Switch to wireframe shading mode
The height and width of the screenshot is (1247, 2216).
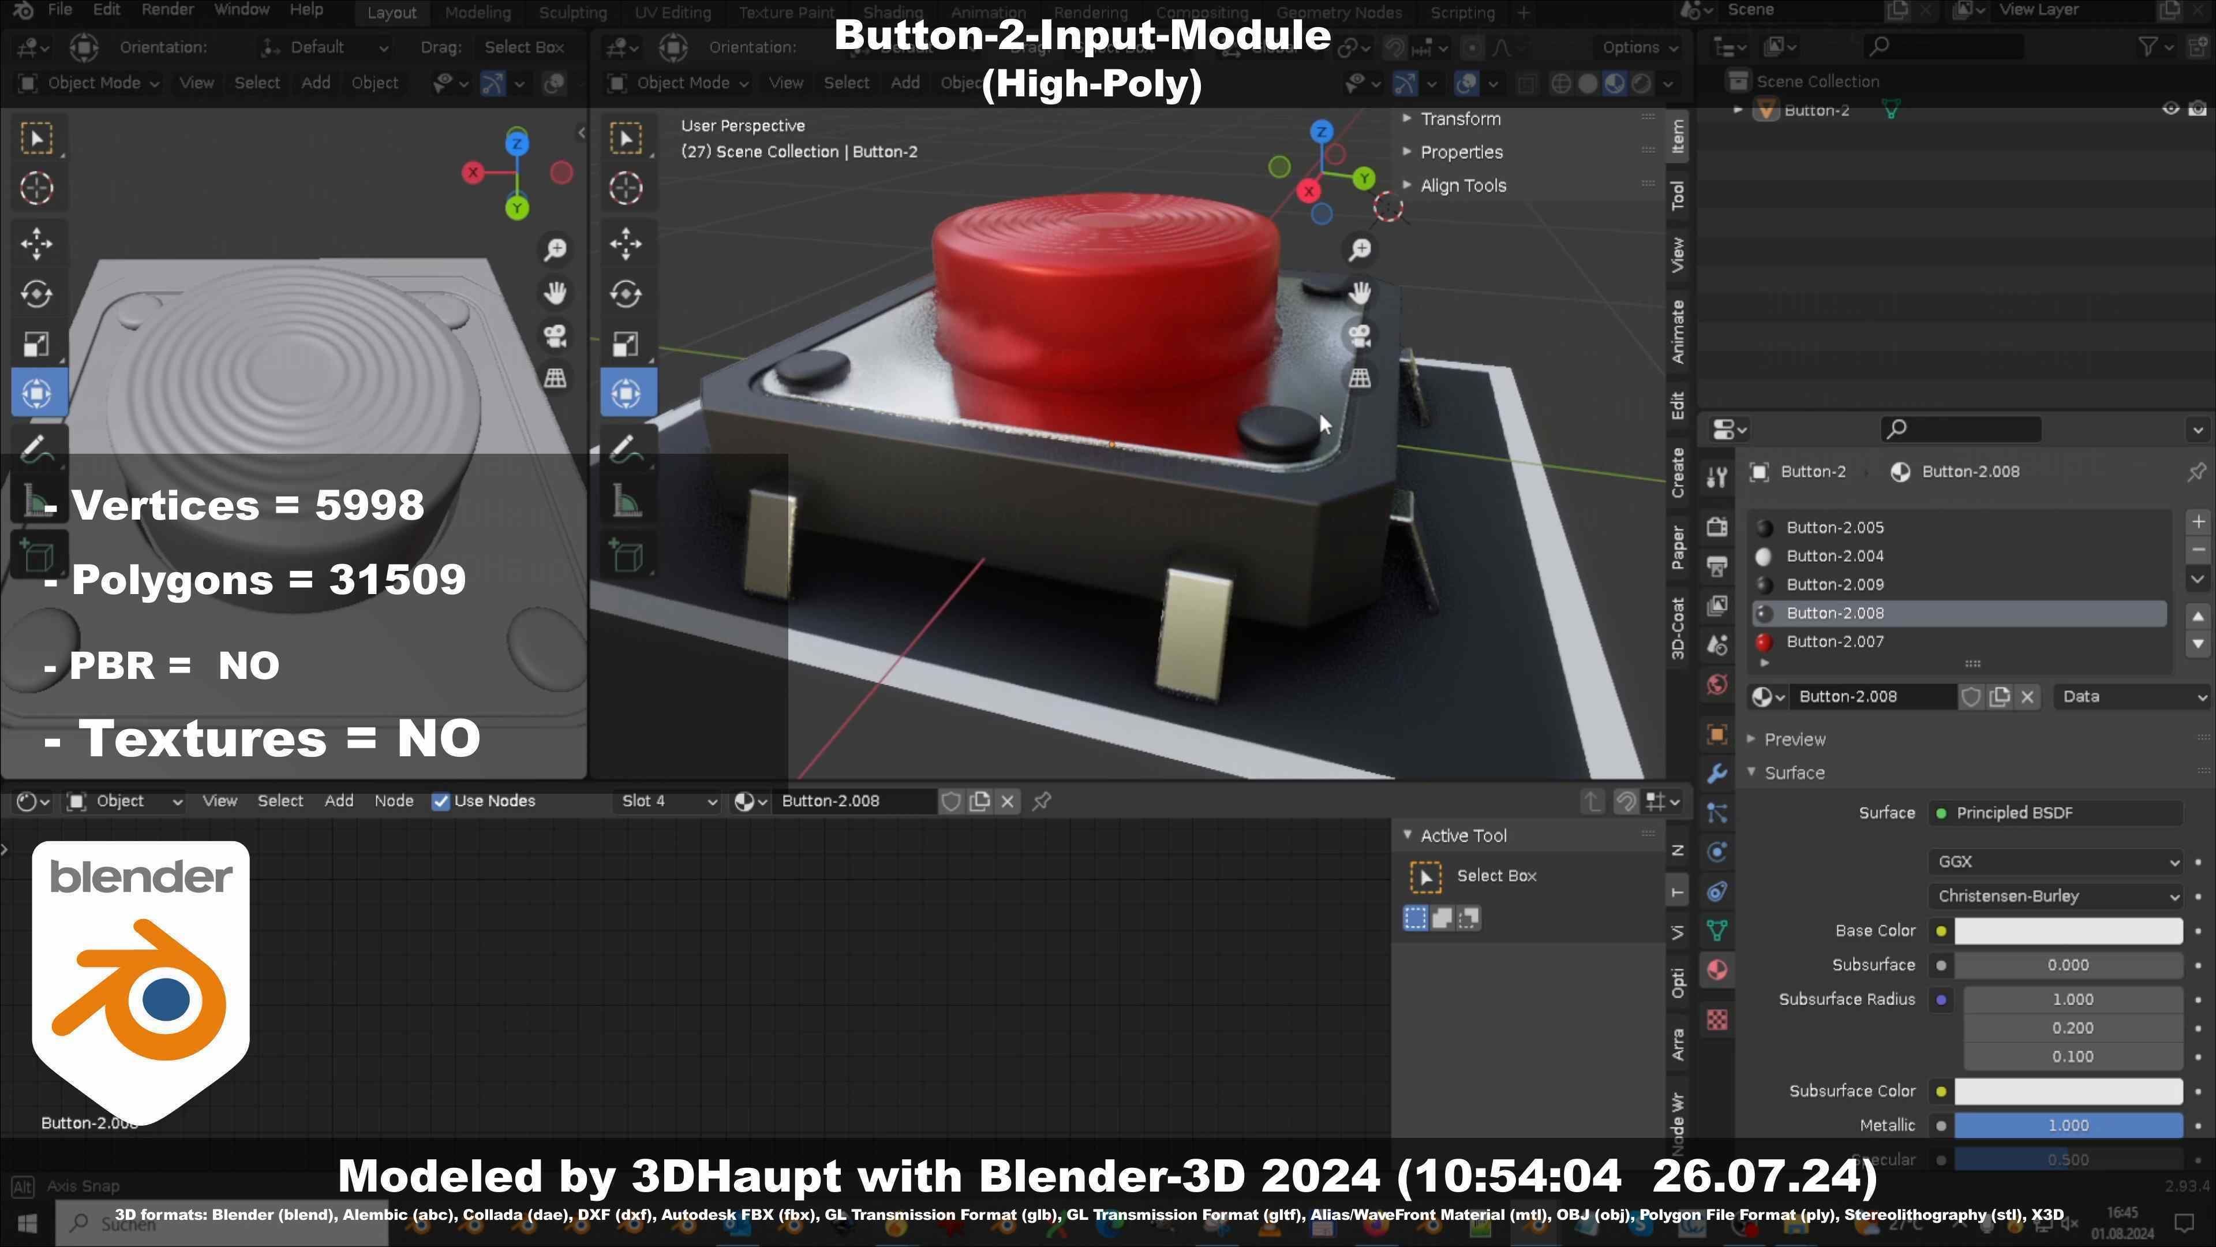click(1560, 84)
